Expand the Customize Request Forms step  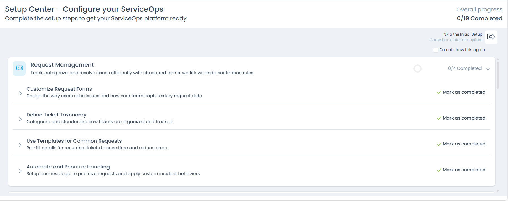coord(20,93)
